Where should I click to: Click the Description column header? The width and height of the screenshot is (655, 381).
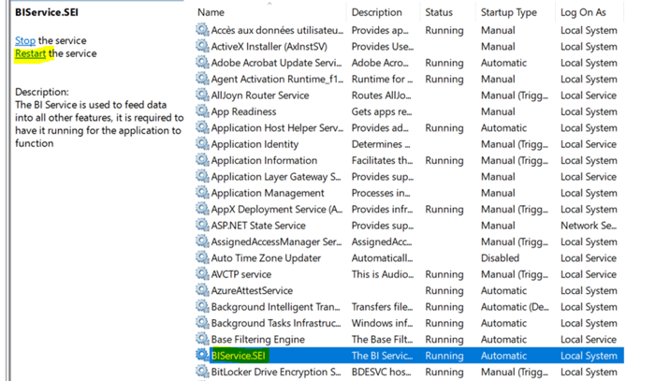[377, 12]
